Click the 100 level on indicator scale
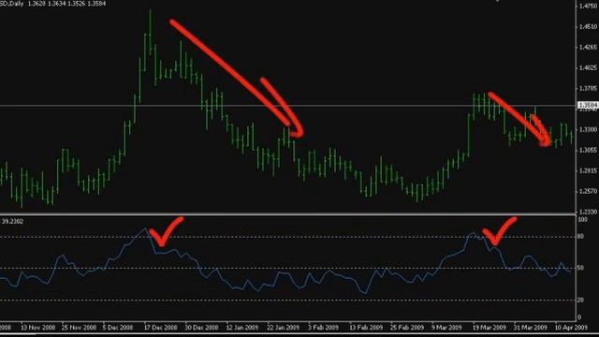This screenshot has width=599, height=337. point(582,220)
